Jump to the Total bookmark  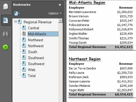pos(32,76)
